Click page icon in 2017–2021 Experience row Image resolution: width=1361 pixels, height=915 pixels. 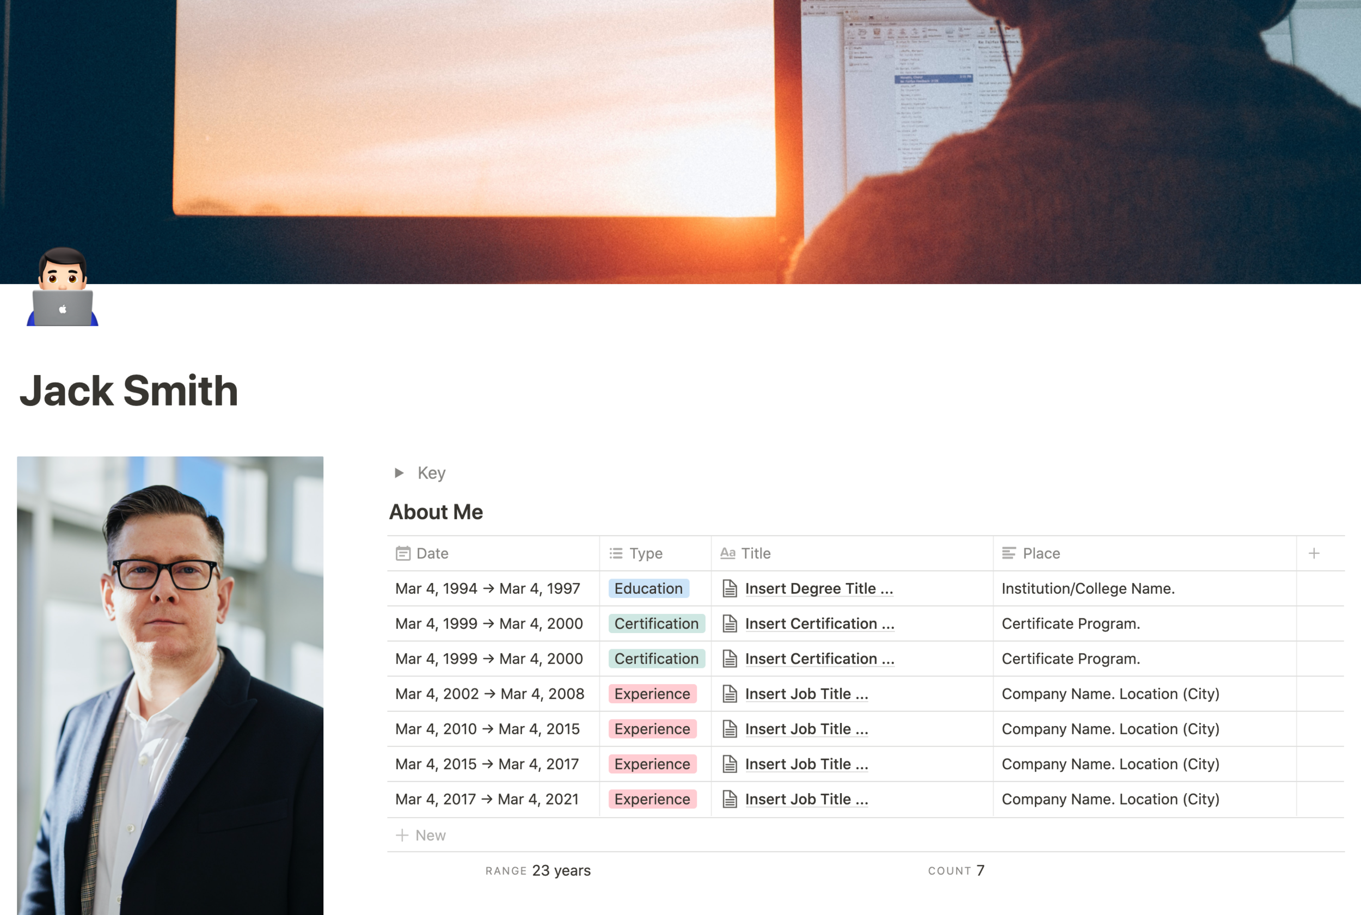pyautogui.click(x=729, y=799)
